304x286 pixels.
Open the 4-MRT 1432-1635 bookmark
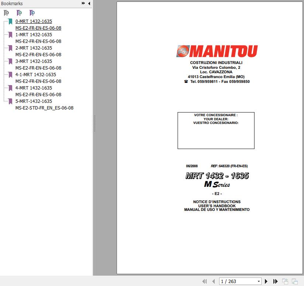38,91
